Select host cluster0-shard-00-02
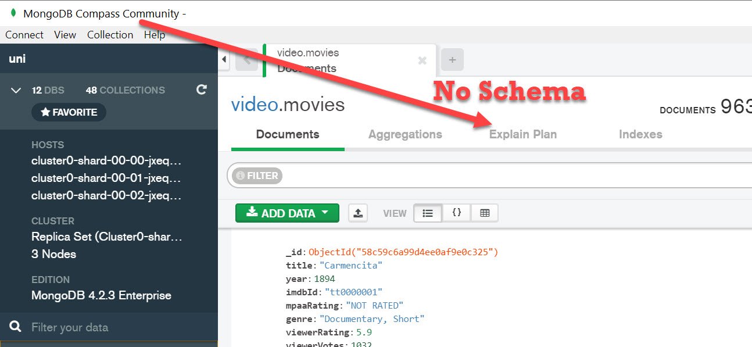The width and height of the screenshot is (752, 347). (x=106, y=195)
